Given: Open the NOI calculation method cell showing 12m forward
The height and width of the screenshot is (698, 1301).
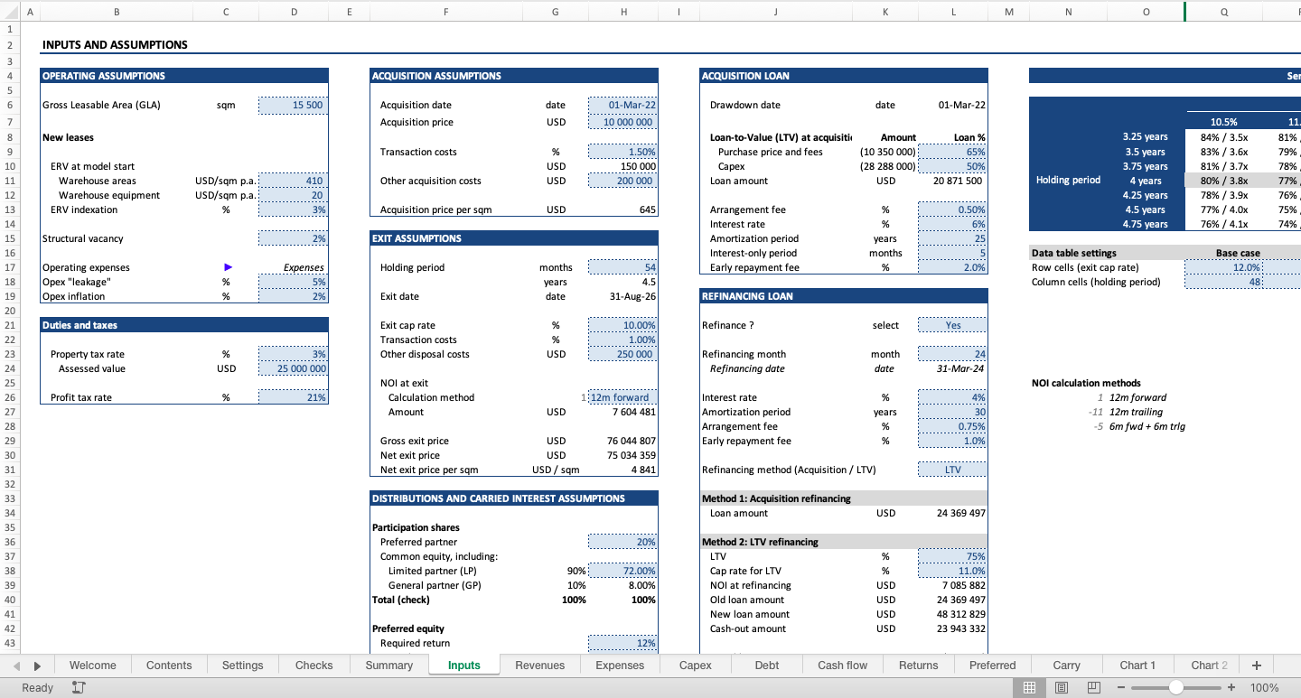Looking at the screenshot, I should click(x=623, y=397).
